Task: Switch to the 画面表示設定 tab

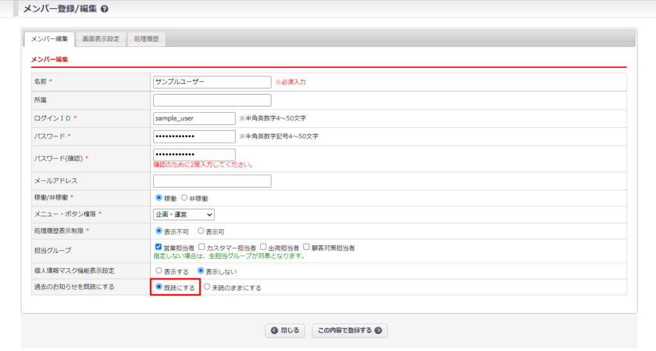Action: 101,39
